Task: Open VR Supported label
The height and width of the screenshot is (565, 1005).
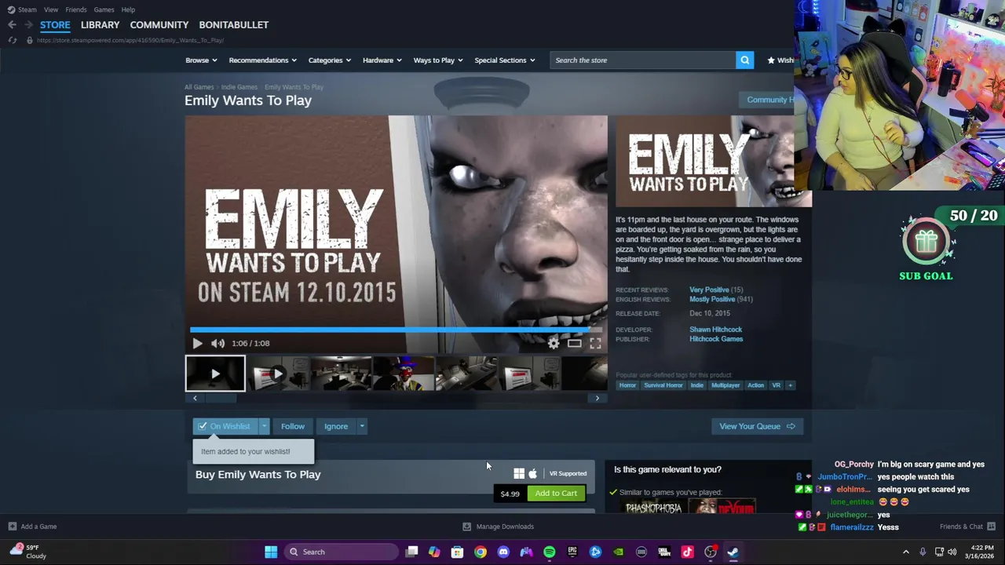Action: [x=568, y=474]
